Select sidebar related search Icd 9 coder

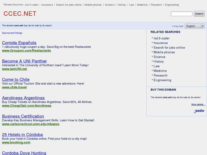161,38
